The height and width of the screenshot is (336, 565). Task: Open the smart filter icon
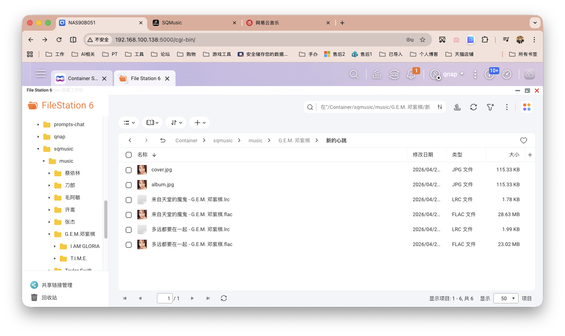tap(490, 107)
